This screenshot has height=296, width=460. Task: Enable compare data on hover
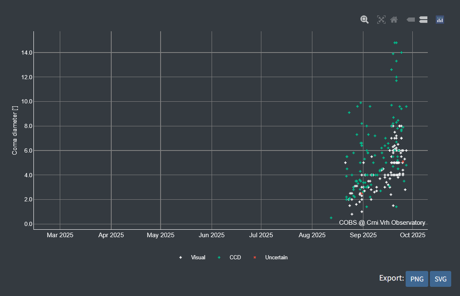pyautogui.click(x=423, y=20)
